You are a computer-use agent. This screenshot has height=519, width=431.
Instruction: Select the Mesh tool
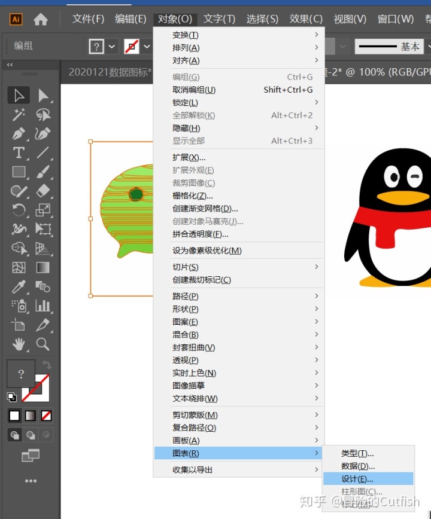(19, 267)
